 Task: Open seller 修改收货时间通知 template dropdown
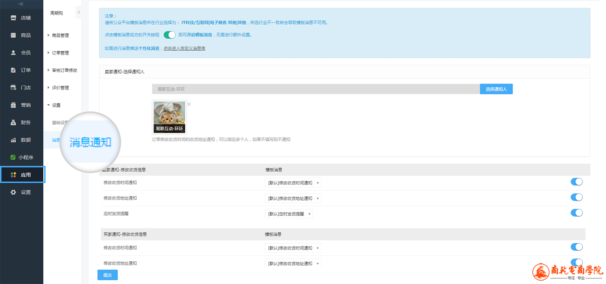pos(293,183)
